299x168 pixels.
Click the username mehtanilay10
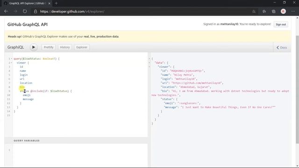[x=229, y=24]
